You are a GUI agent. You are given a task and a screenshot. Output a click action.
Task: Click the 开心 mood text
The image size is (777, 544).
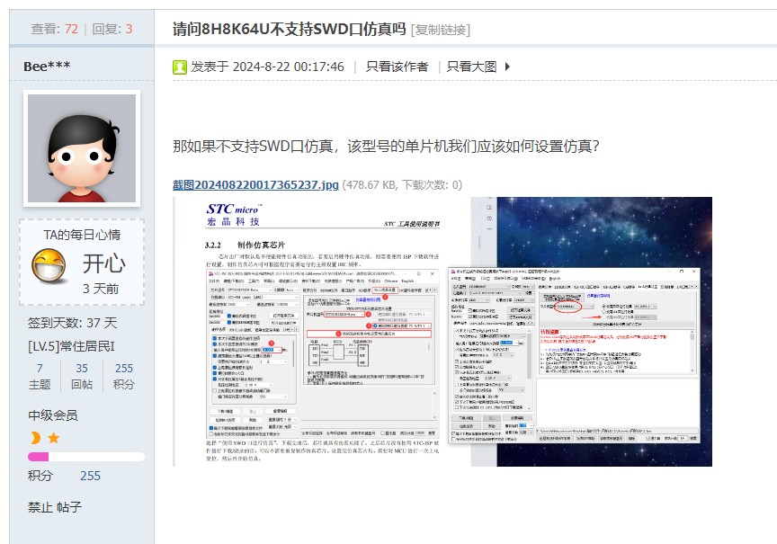(x=103, y=263)
